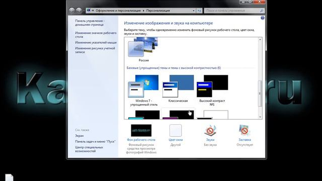Open 'Изменение значков рабочего стола' link
The image size is (322, 181).
(x=96, y=35)
